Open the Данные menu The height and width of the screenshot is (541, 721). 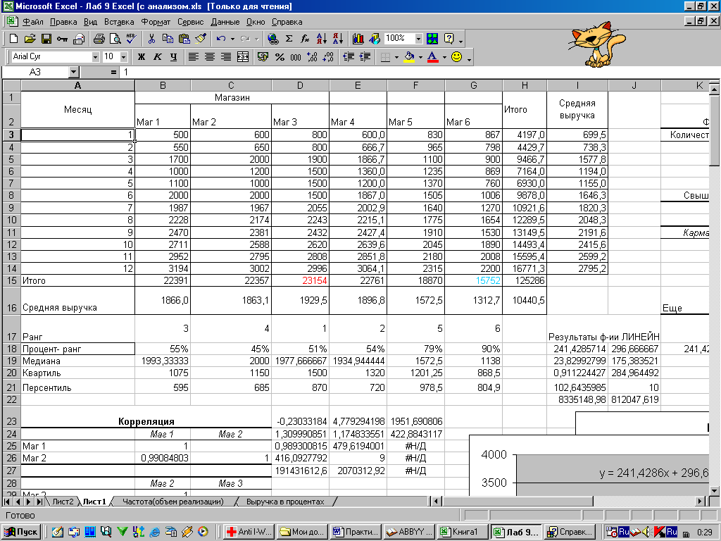225,22
